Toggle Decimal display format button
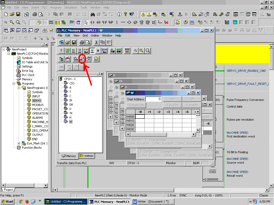The image size is (274, 205). pyautogui.click(x=73, y=51)
